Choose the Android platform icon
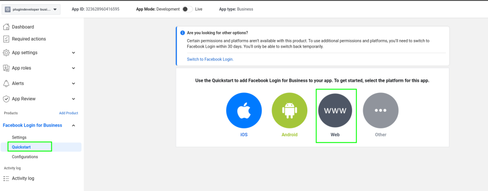The height and width of the screenshot is (191, 488). pos(289,110)
